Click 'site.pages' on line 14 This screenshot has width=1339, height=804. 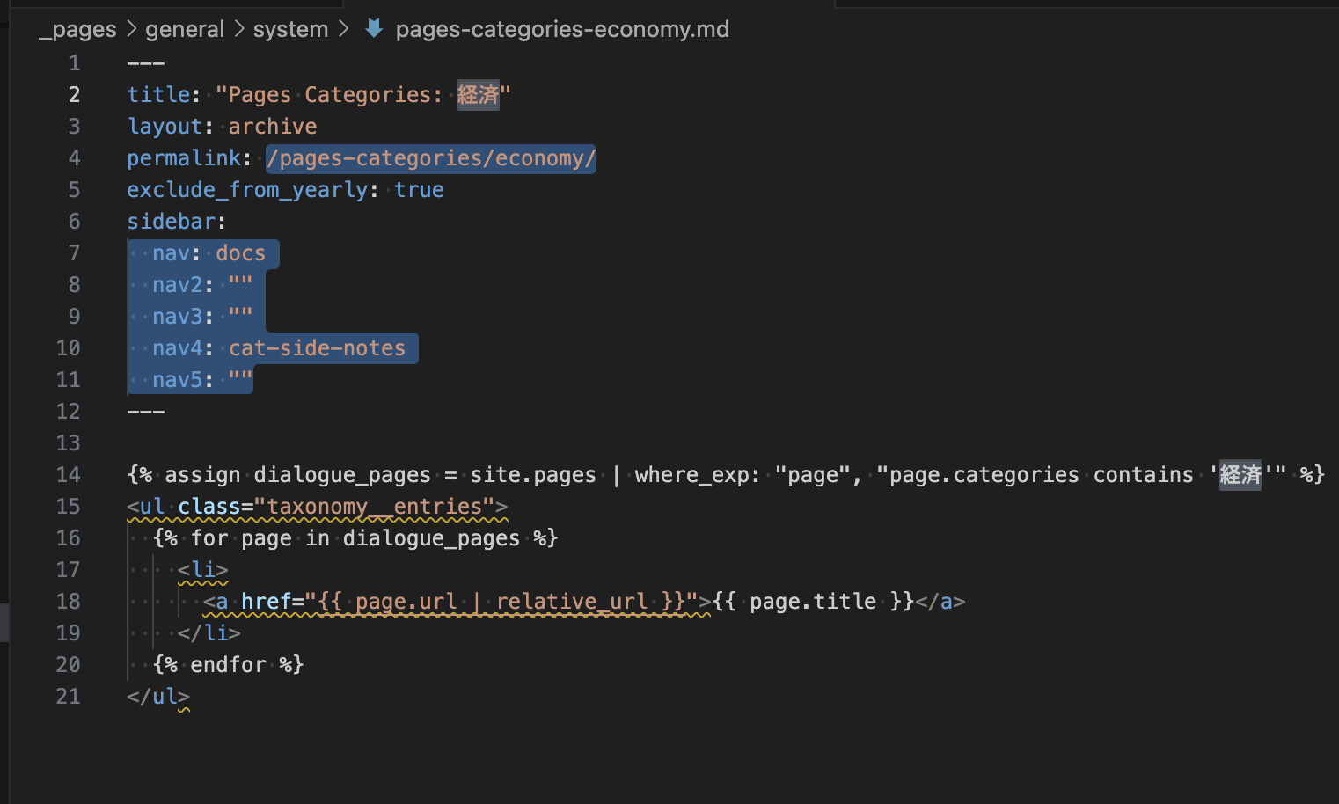533,475
